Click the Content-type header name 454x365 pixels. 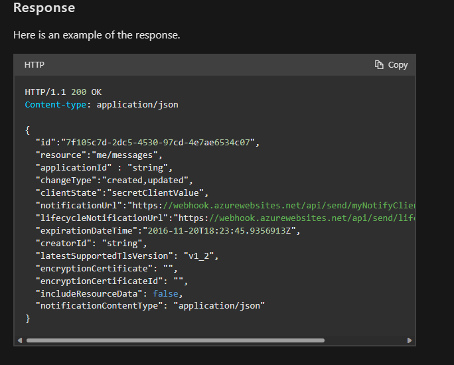coord(56,104)
